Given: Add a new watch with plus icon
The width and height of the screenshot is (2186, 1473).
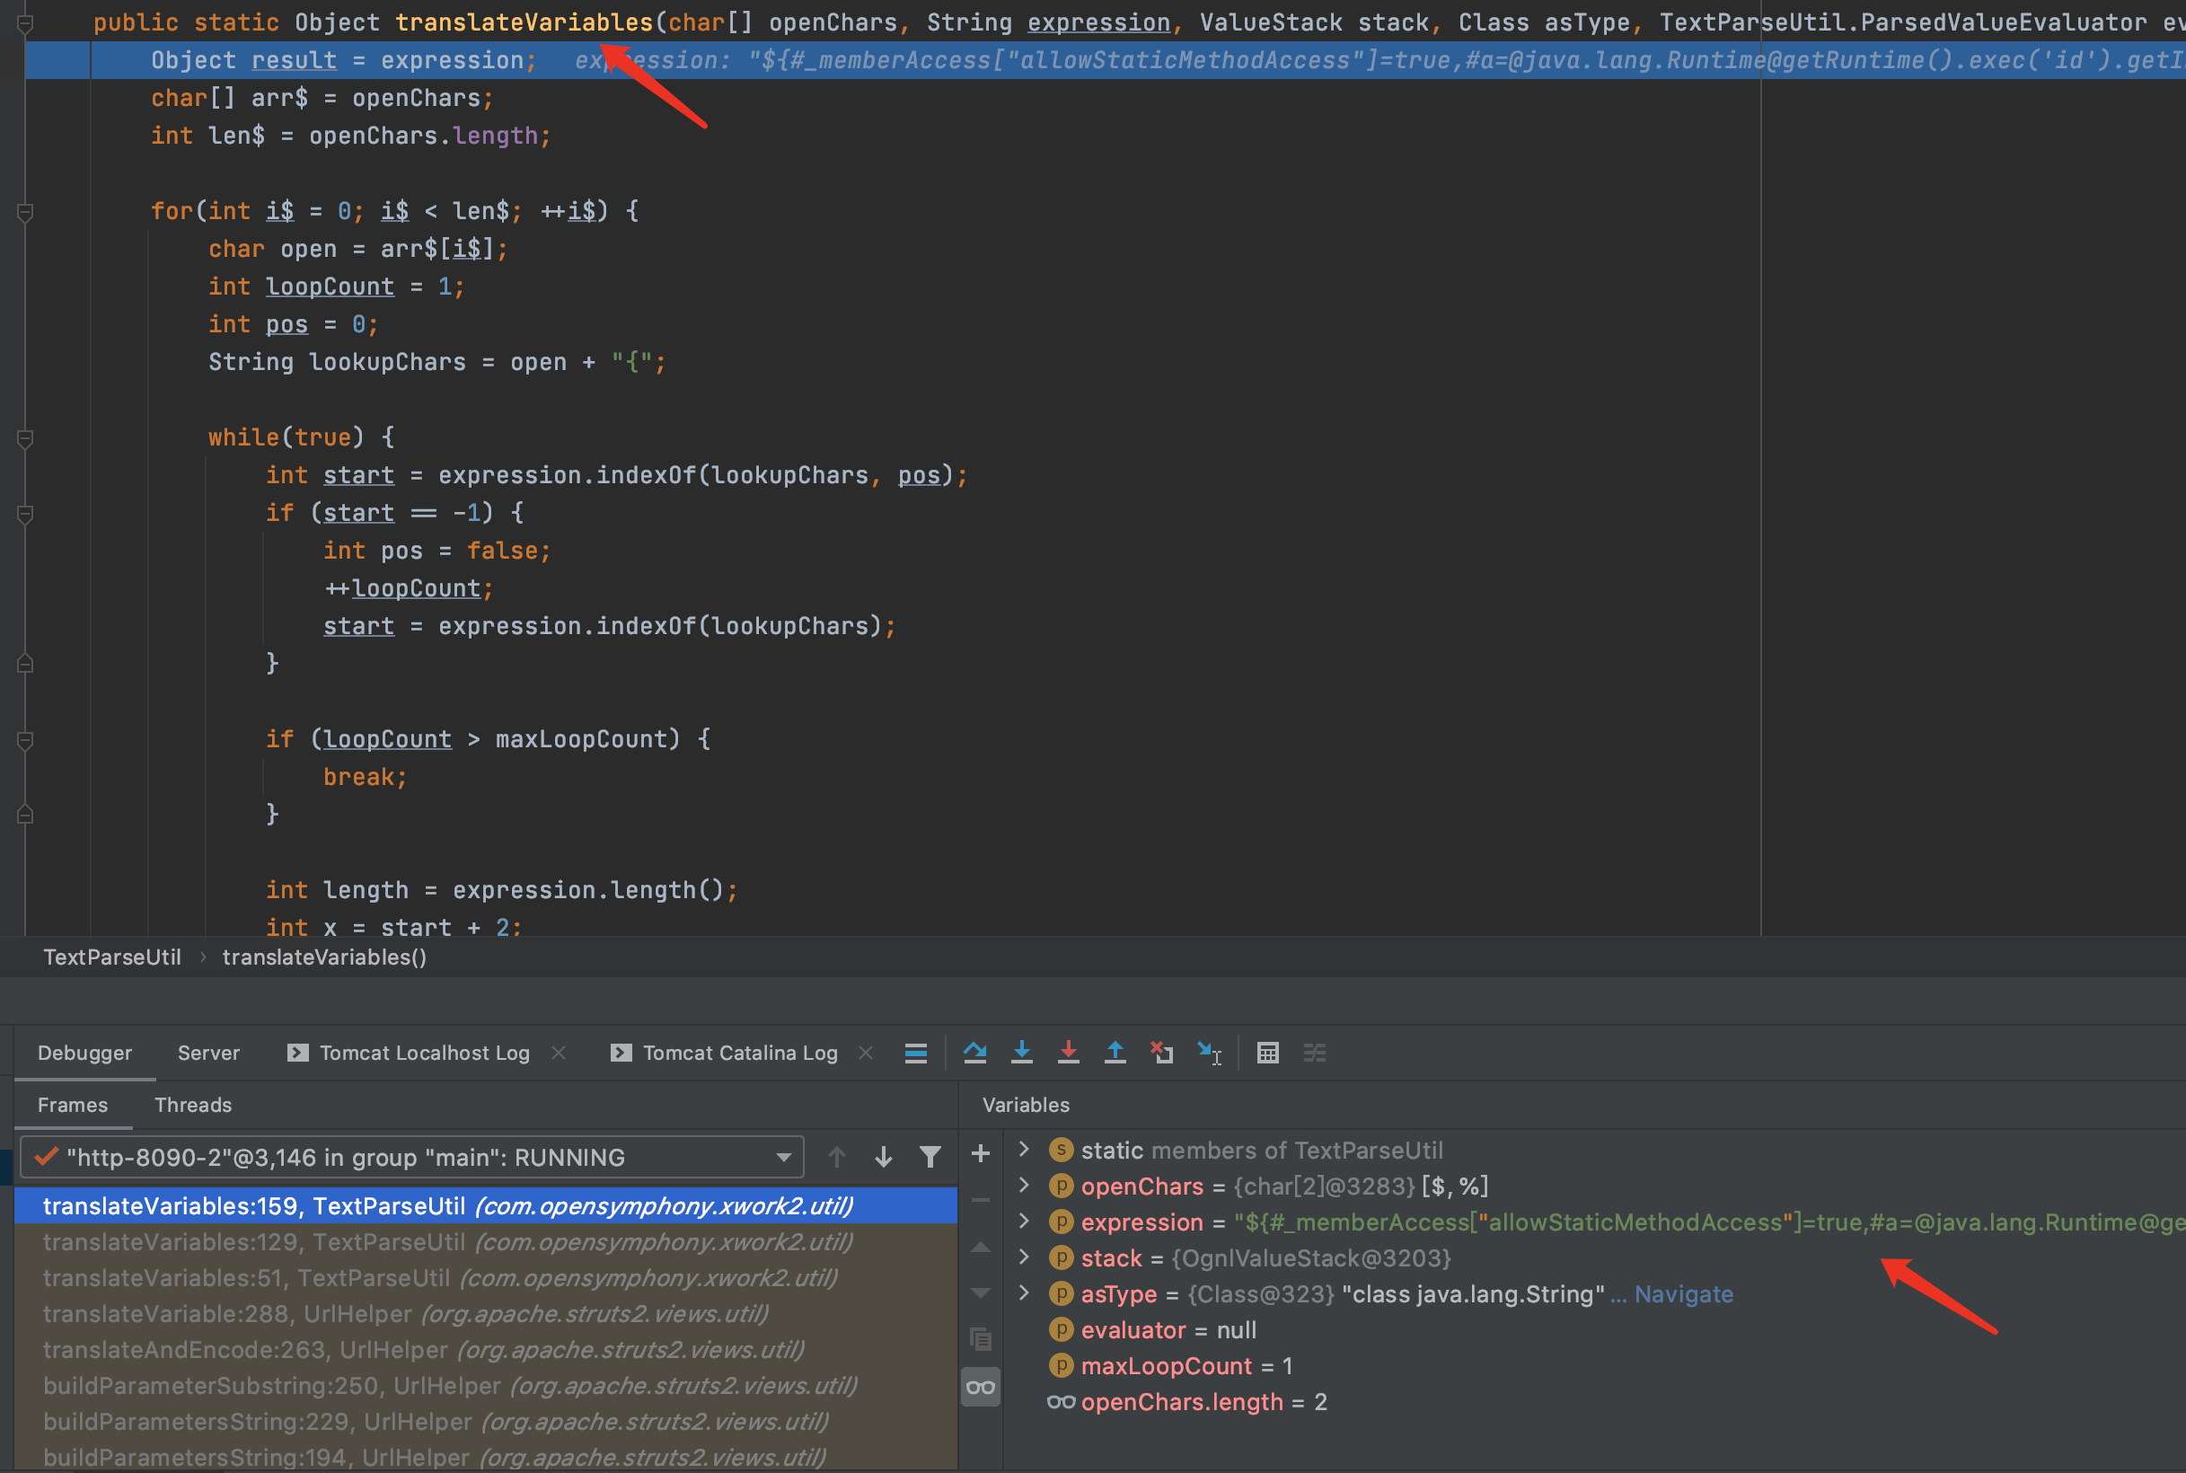Looking at the screenshot, I should coord(980,1153).
